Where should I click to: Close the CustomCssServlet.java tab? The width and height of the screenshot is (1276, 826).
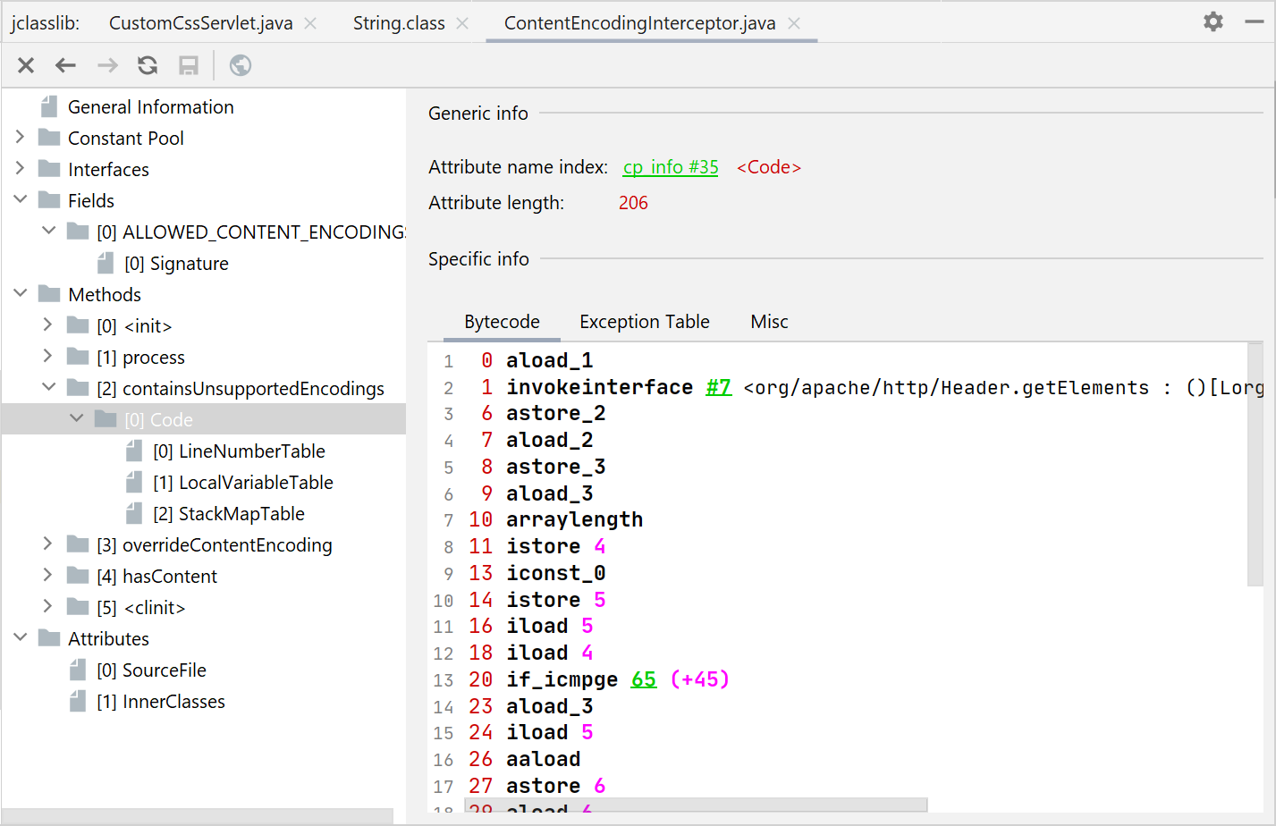click(x=310, y=23)
